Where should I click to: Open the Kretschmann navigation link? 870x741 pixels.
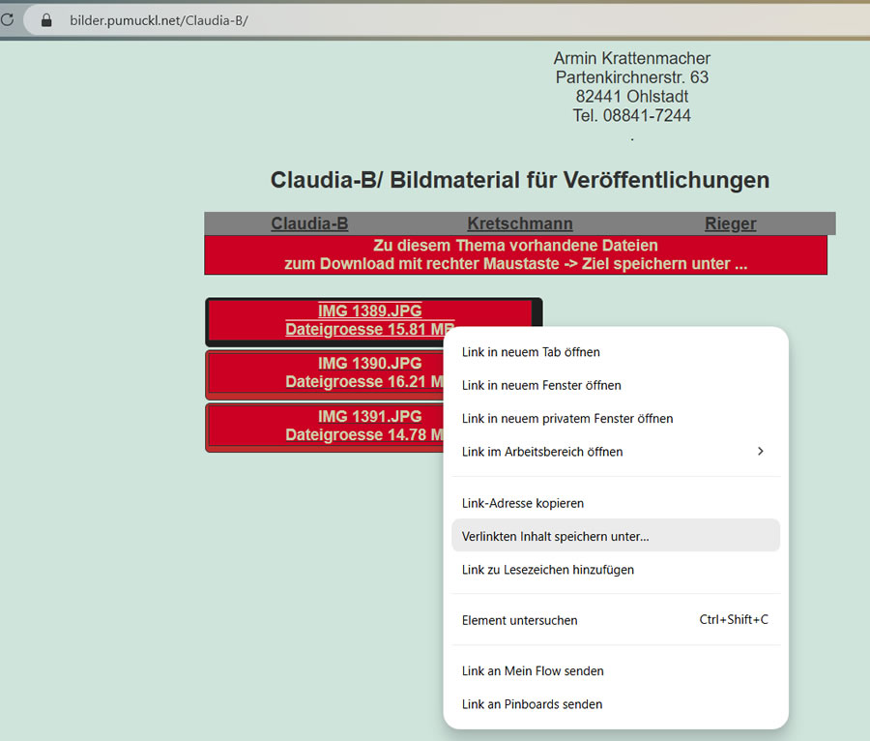click(520, 223)
